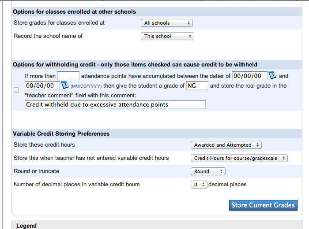The image size is (309, 229).
Task: Click the first 00/00/00 date field
Action: point(250,76)
